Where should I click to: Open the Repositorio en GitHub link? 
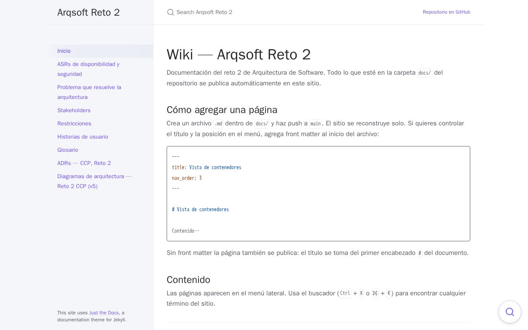446,12
